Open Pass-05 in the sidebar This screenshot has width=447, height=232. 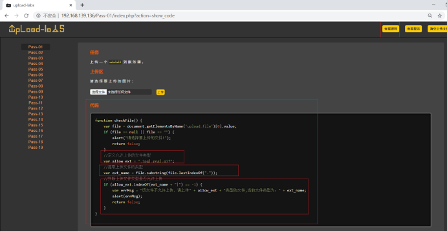(x=36, y=70)
